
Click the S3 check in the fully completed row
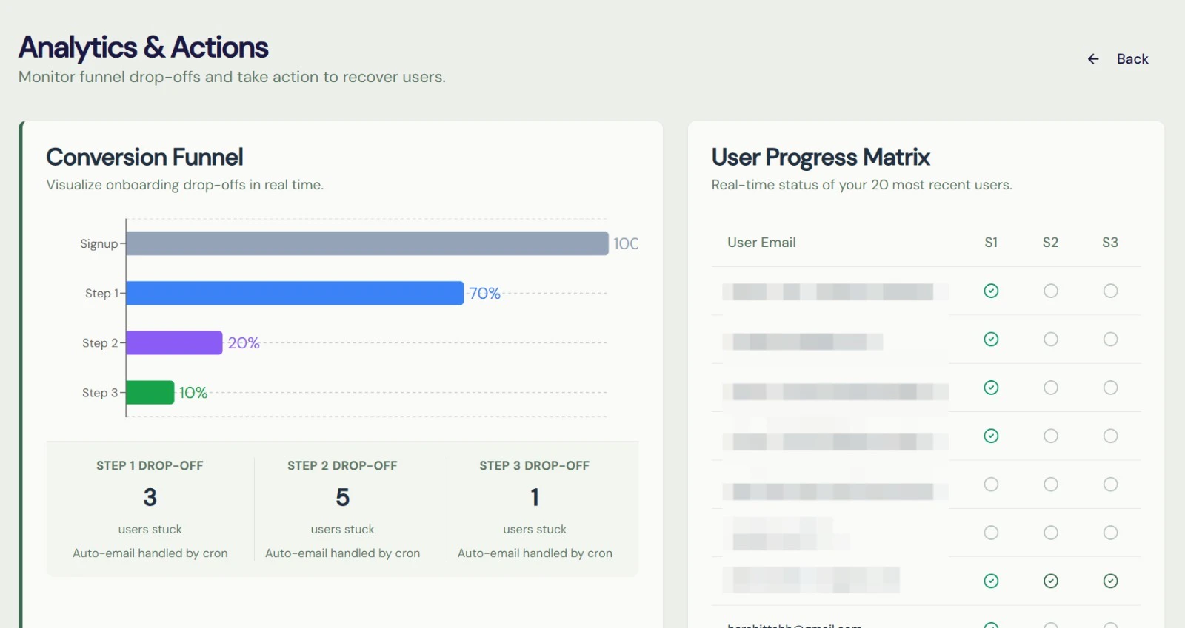[1110, 581]
